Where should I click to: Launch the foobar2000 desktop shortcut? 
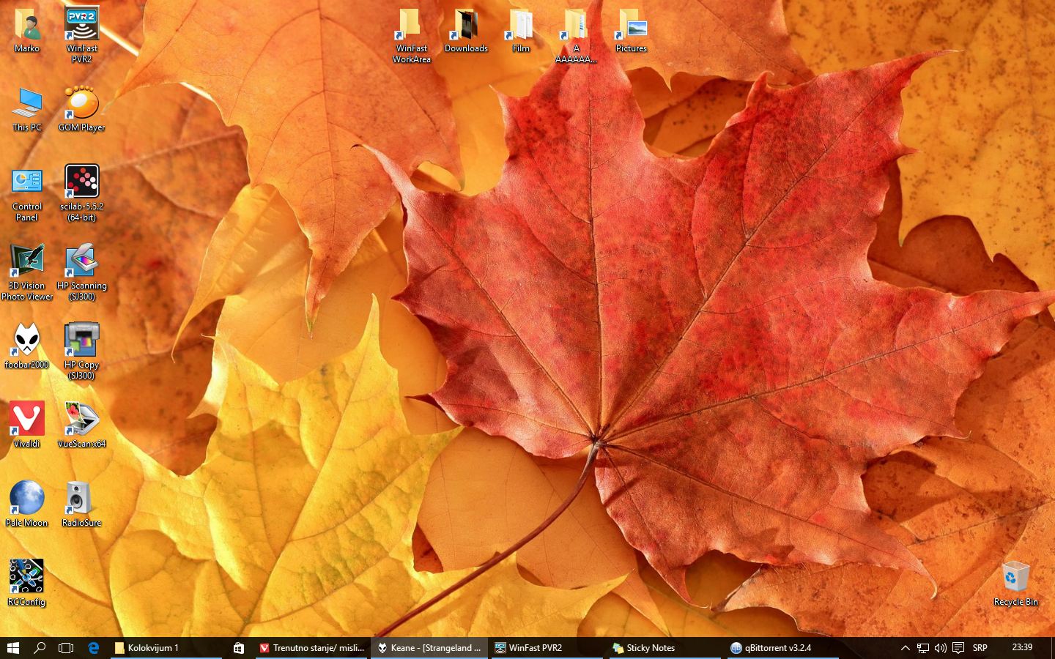(27, 346)
